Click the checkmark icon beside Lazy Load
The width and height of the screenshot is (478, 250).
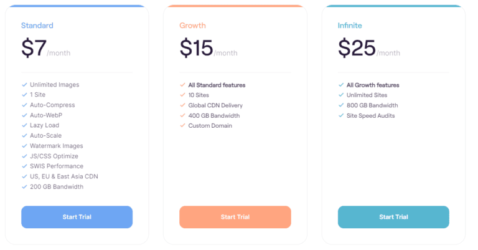click(24, 125)
